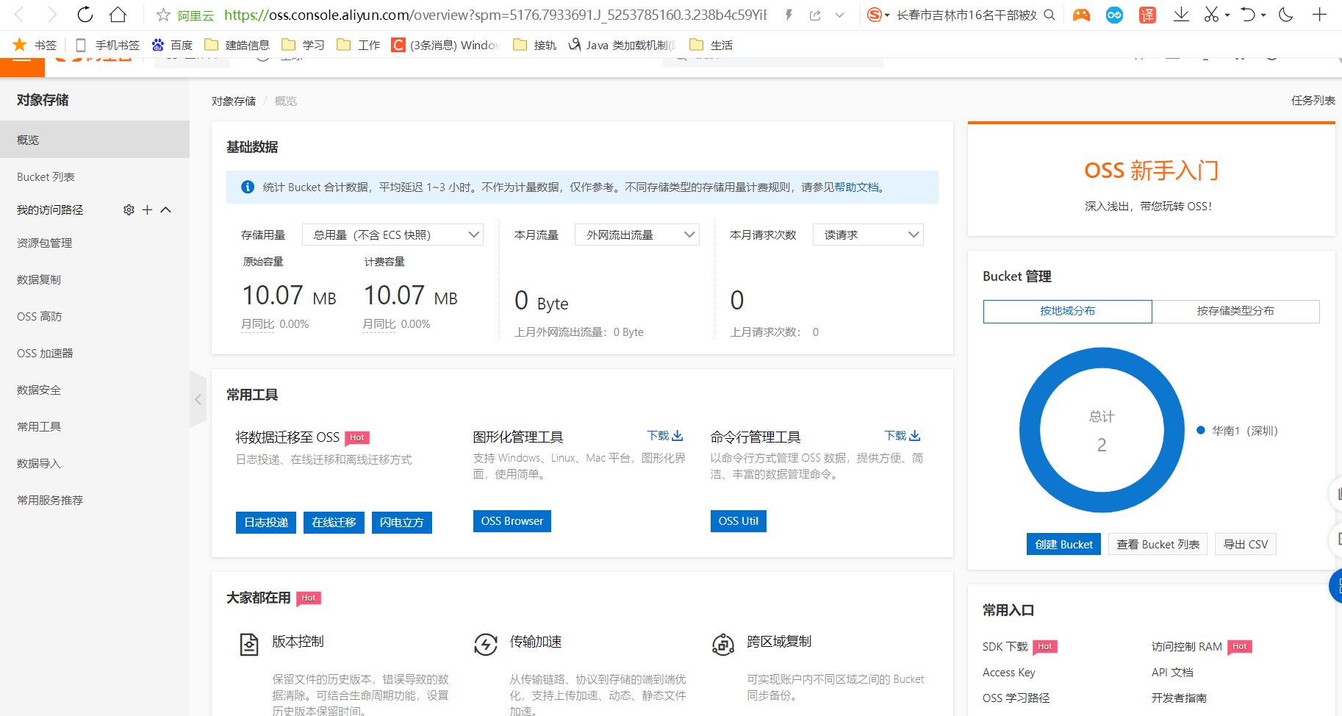This screenshot has width=1342, height=716.
Task: Open the 建皓信息 bookmark folder
Action: 237,45
